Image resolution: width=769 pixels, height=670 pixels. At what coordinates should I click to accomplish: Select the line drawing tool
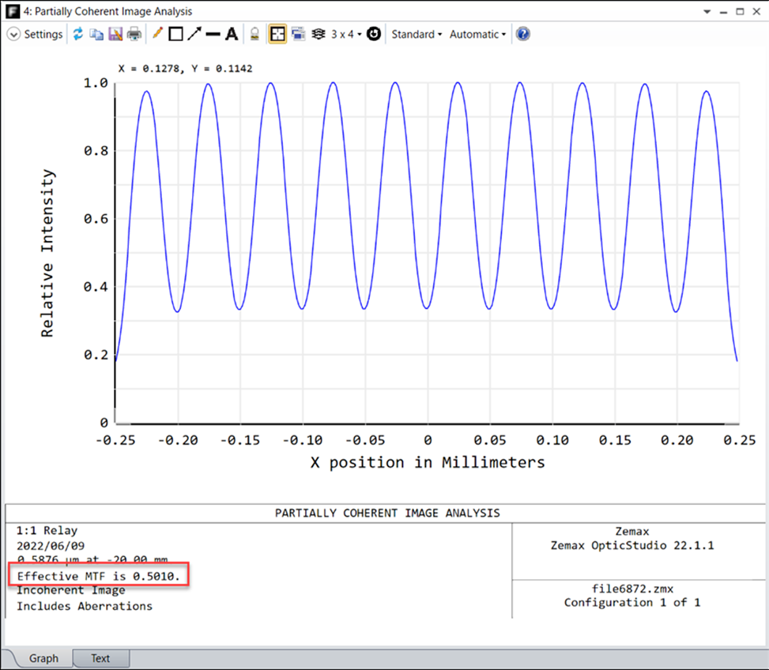point(213,34)
